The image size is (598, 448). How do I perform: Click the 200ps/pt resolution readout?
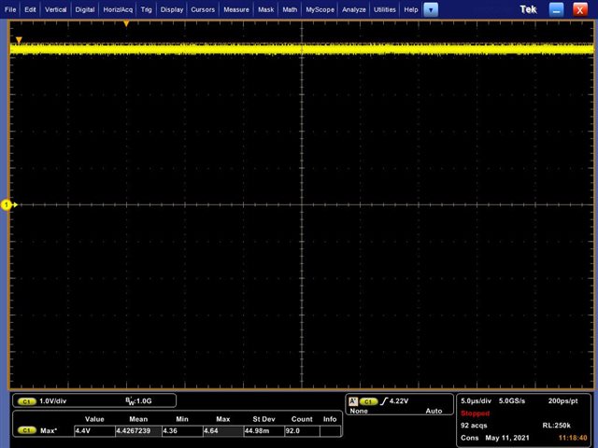pos(562,401)
